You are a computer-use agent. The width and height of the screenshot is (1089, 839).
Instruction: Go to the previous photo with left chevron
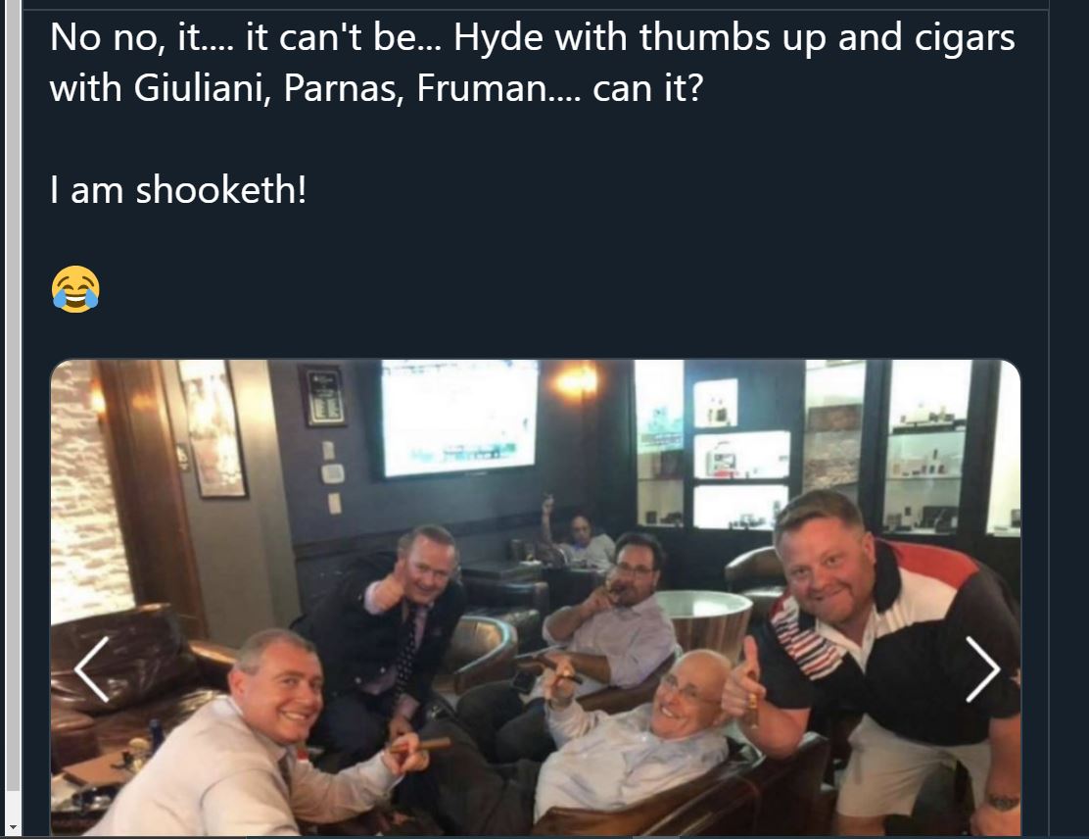[92, 668]
